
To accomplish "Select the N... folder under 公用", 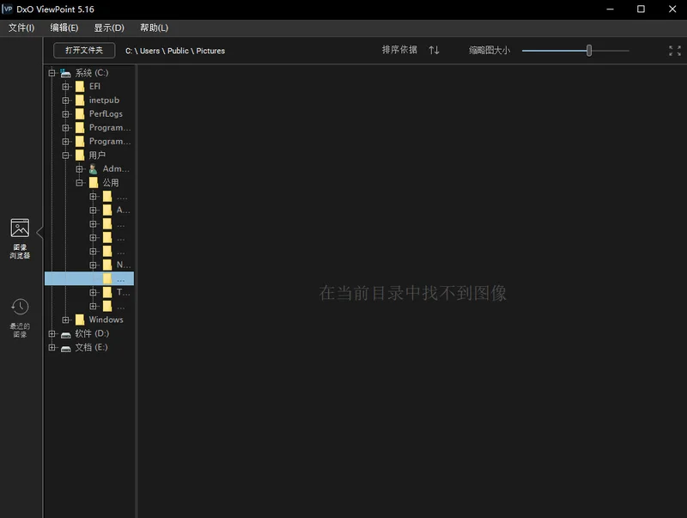I will tap(123, 265).
